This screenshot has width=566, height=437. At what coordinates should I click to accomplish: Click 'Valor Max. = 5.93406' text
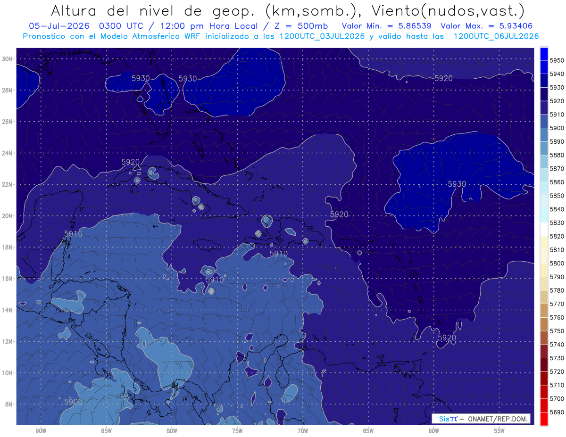point(488,26)
